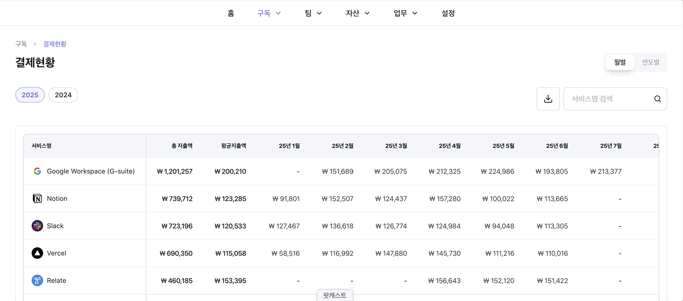The image size is (683, 301).
Task: Select the 2025 year filter button
Action: tap(30, 94)
